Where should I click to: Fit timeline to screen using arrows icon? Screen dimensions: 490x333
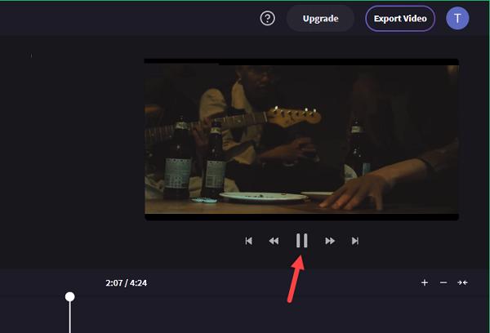[463, 282]
